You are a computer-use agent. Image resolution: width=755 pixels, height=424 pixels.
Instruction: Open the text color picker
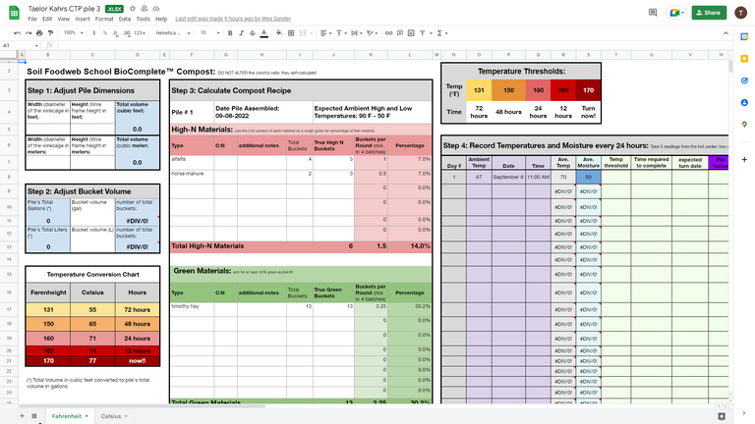point(263,33)
